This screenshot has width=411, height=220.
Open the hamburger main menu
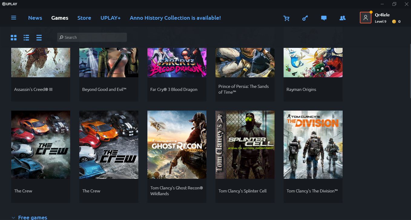tap(14, 18)
